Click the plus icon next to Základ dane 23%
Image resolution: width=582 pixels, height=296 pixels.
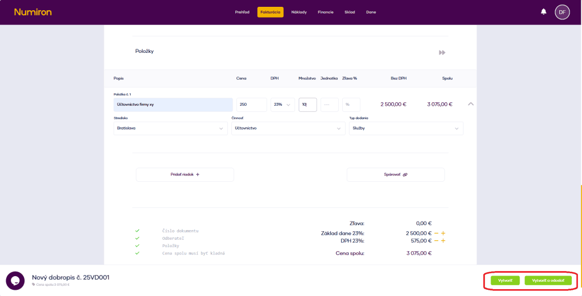(443, 234)
